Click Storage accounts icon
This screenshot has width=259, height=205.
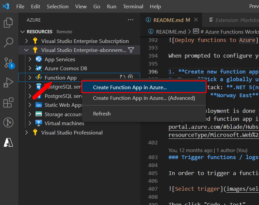coord(39,114)
